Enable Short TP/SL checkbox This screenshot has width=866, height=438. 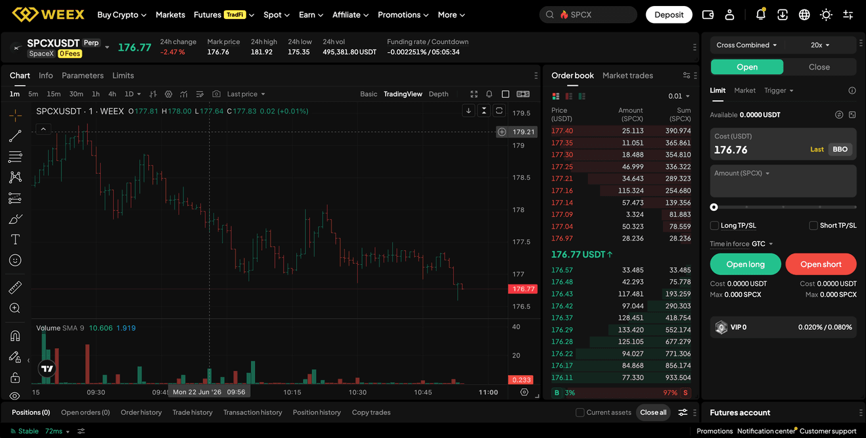click(x=813, y=225)
